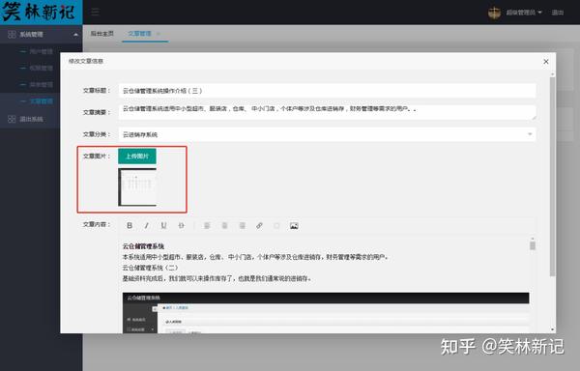This screenshot has width=580, height=371.
Task: Apply strikethrough formatting in editor toolbar
Action: [x=181, y=225]
